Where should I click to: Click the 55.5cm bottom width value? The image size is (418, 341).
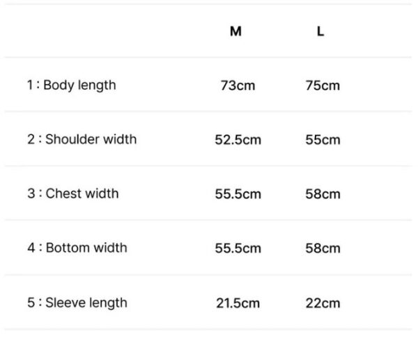tap(238, 248)
